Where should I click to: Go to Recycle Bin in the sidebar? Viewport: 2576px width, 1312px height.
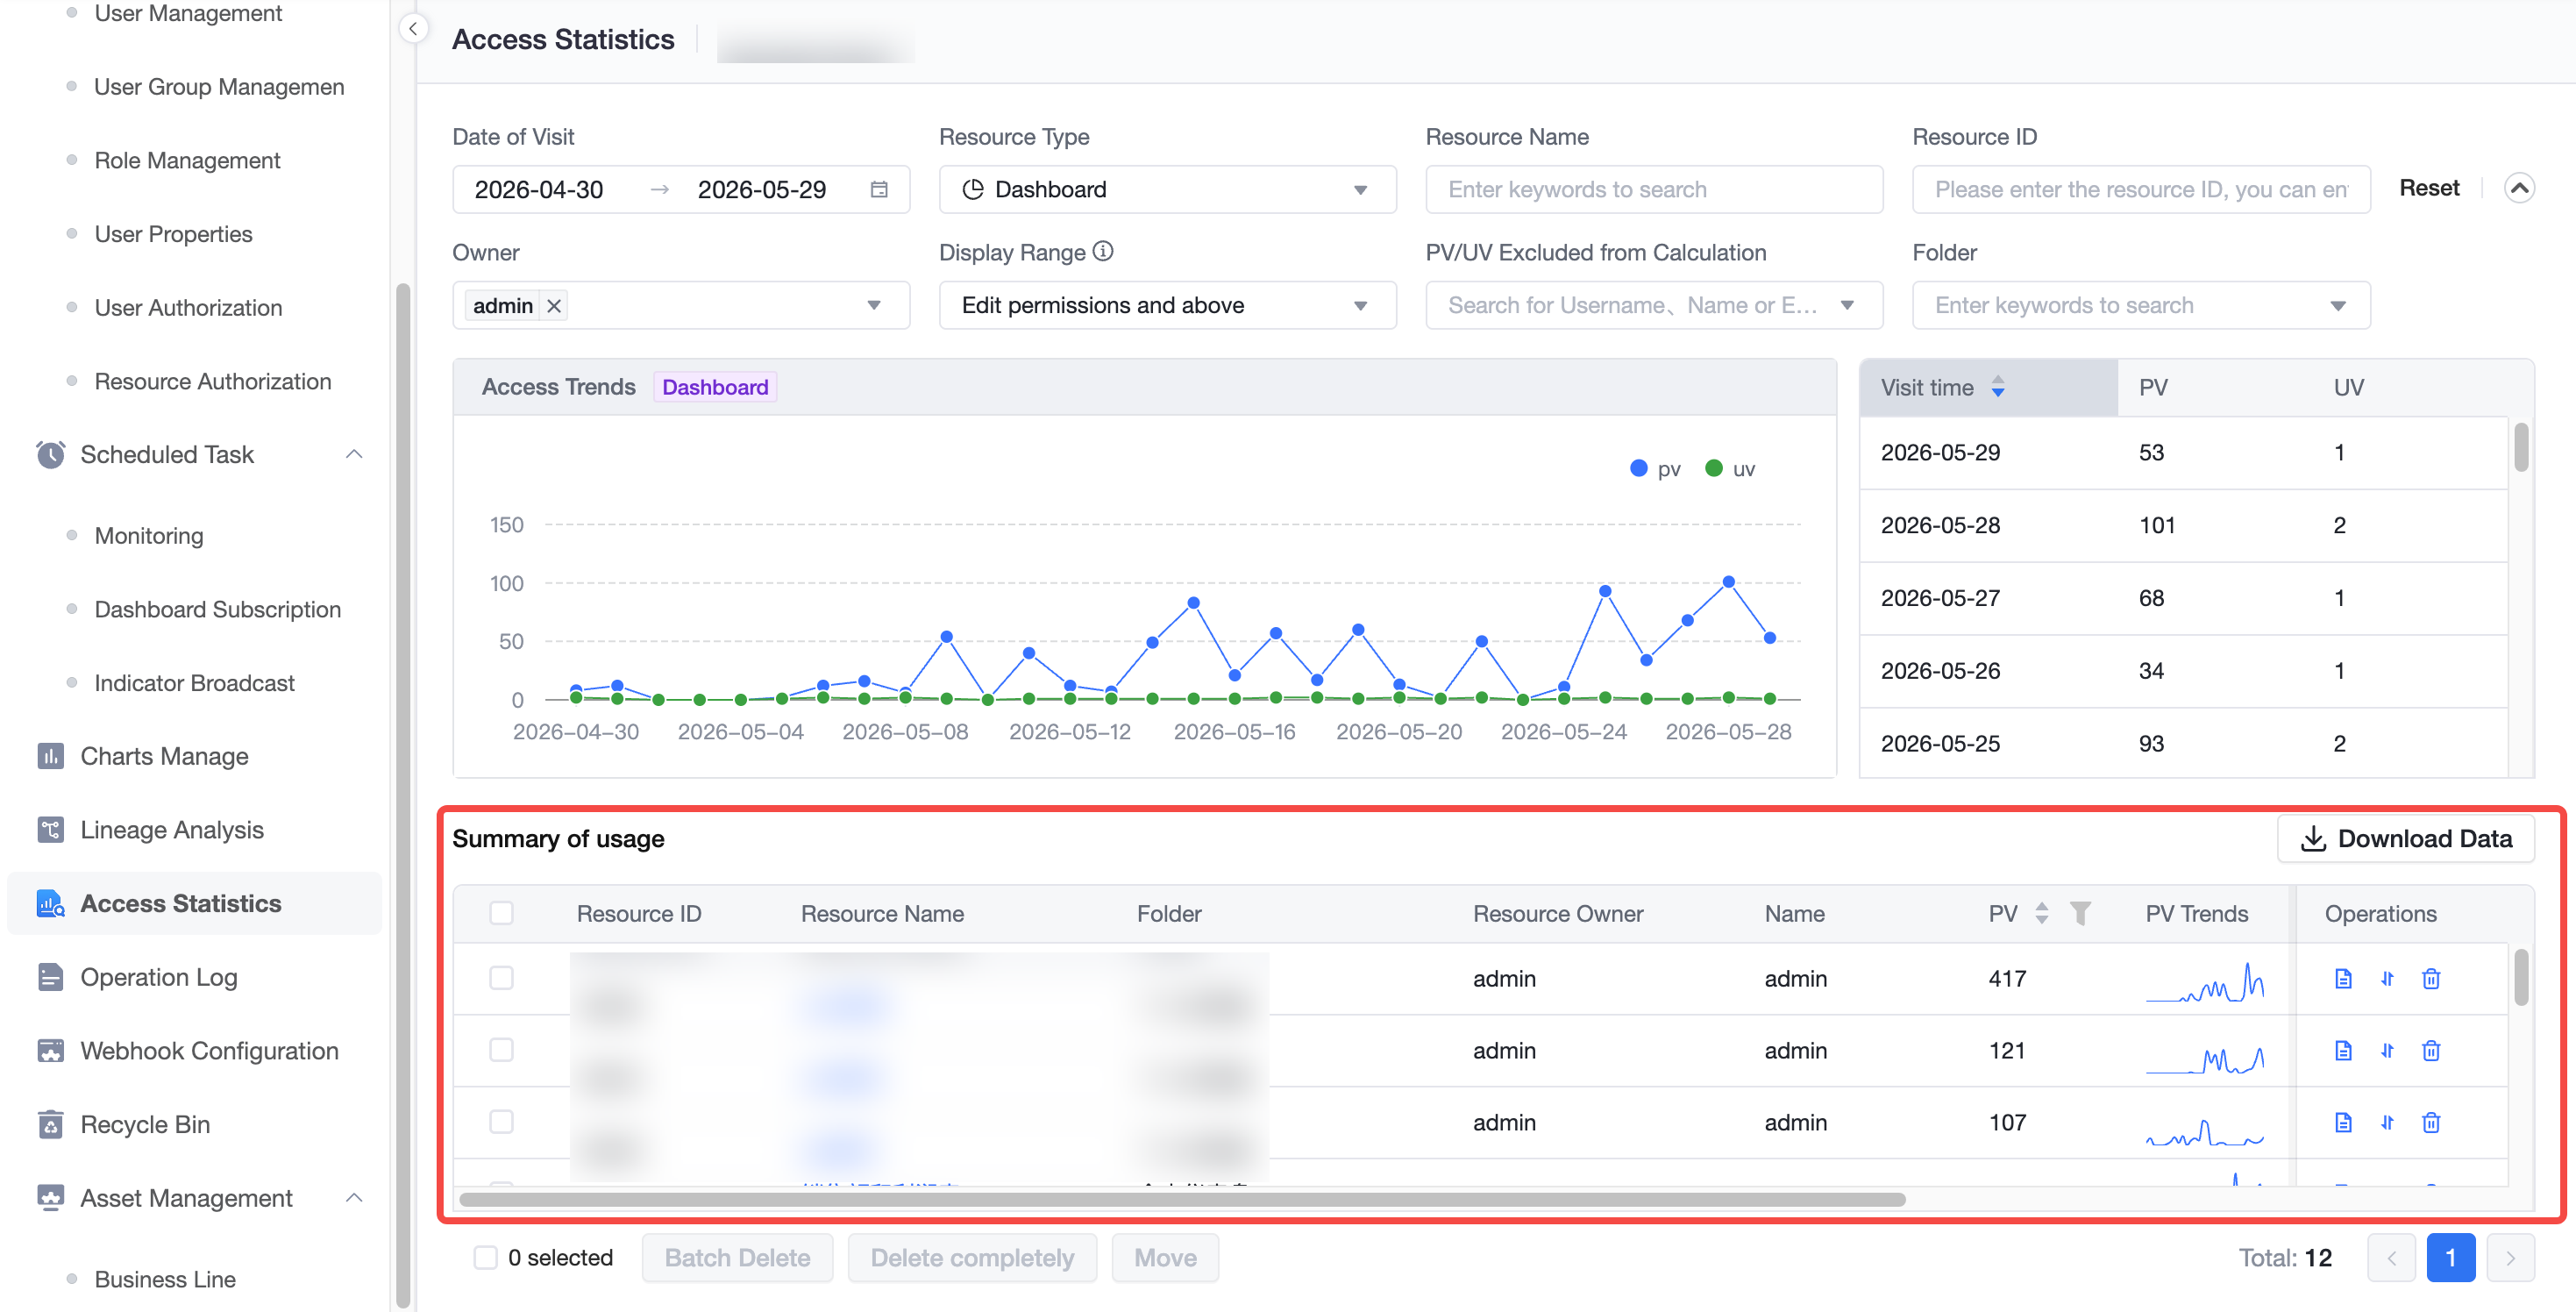[x=145, y=1124]
